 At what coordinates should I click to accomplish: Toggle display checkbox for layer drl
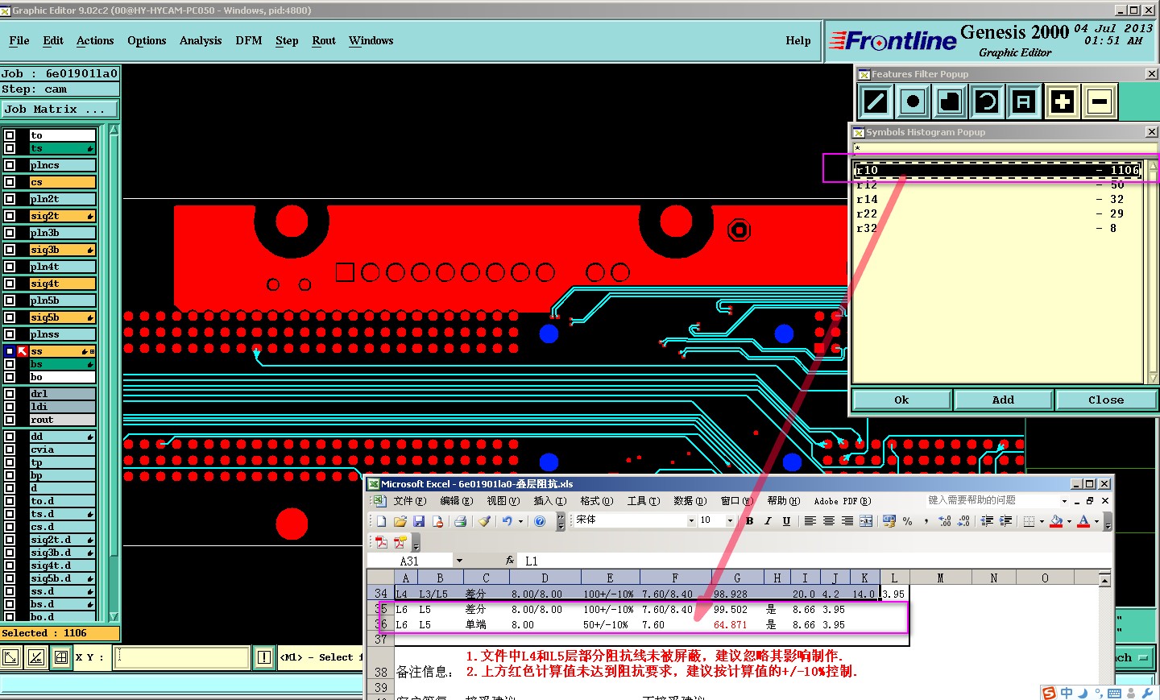[10, 394]
